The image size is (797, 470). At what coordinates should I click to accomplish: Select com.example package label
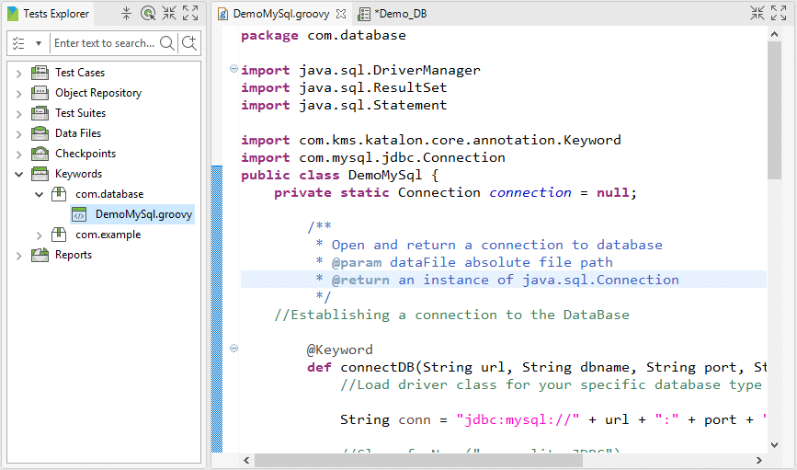108,235
